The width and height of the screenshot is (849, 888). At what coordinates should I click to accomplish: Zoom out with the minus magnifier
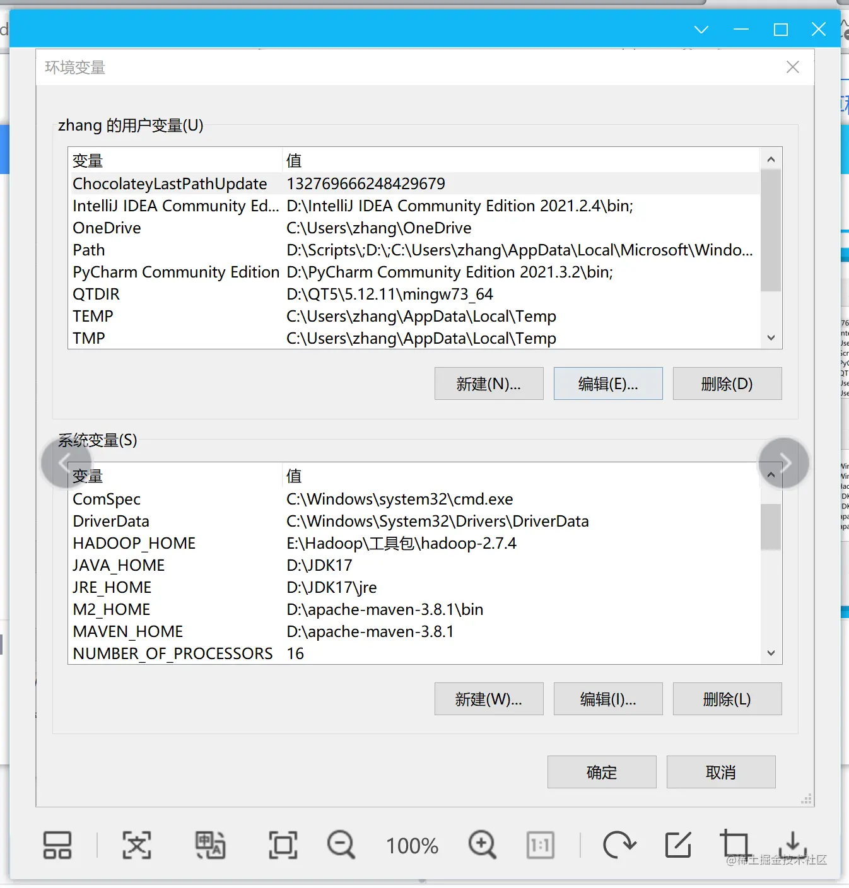point(341,845)
